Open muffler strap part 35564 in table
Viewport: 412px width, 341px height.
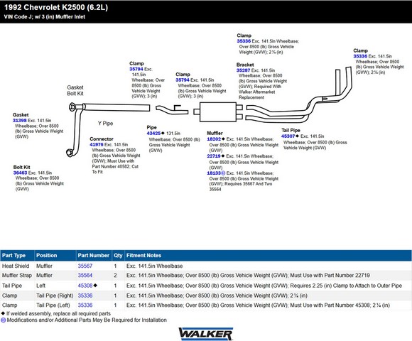tap(85, 276)
